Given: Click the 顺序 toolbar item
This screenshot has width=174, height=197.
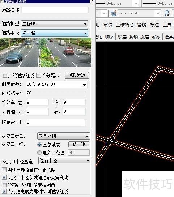Looking at the screenshot, I should pyautogui.click(x=109, y=37).
